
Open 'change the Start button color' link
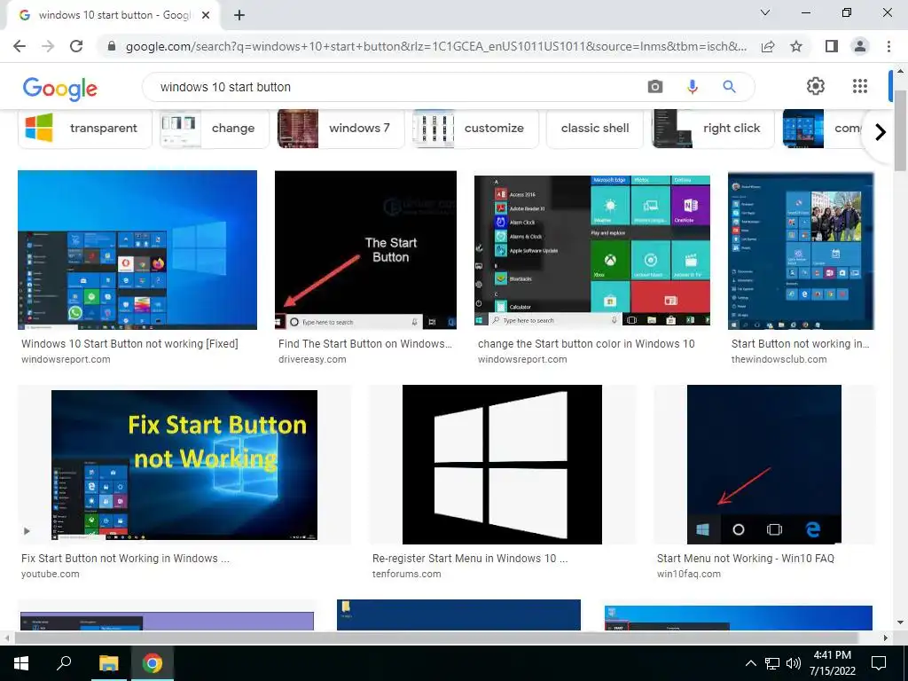point(586,343)
